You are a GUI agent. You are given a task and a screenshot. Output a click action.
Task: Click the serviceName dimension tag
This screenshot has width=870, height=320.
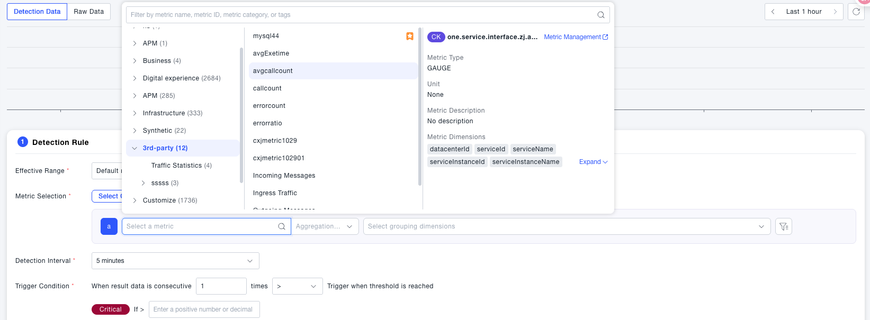tap(533, 149)
